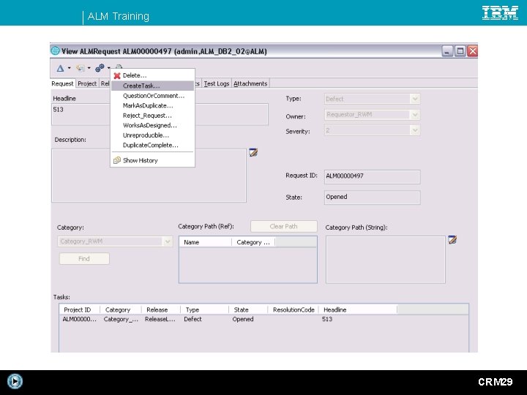Click the edit icon beside Category Path (String)
Image resolution: width=527 pixels, height=395 pixels.
(452, 240)
